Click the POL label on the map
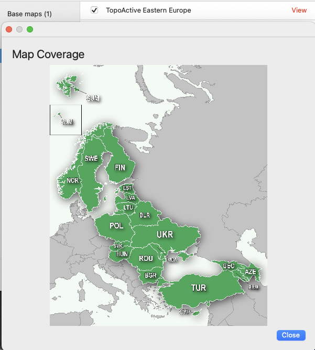Viewport: 315px width, 350px height. click(116, 225)
